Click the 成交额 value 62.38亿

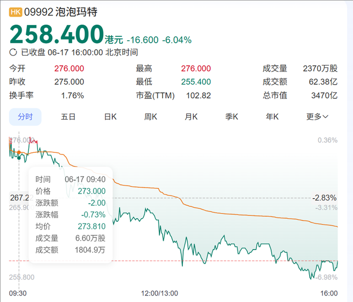click(323, 82)
